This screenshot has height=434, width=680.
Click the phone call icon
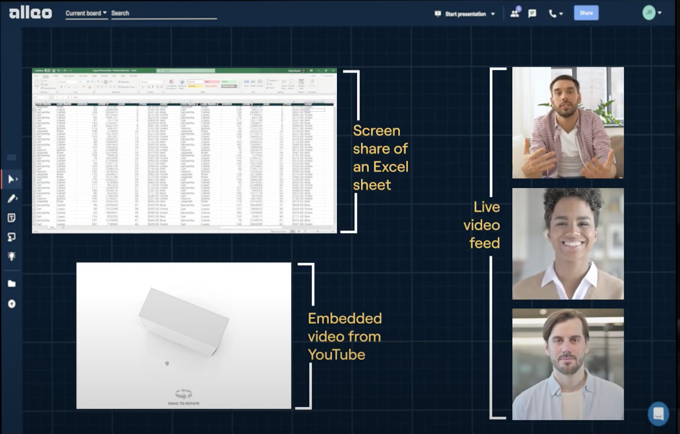pyautogui.click(x=552, y=14)
